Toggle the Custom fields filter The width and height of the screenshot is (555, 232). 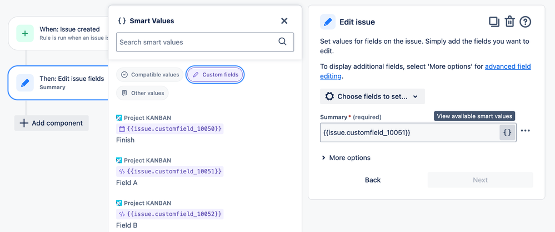(x=215, y=75)
